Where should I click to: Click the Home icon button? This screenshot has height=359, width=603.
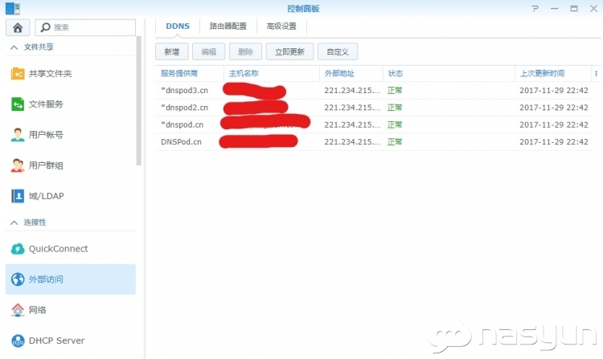click(18, 27)
